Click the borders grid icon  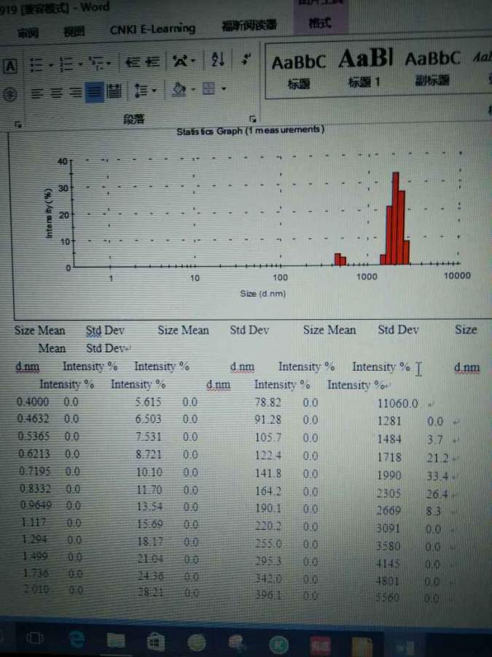pos(208,88)
